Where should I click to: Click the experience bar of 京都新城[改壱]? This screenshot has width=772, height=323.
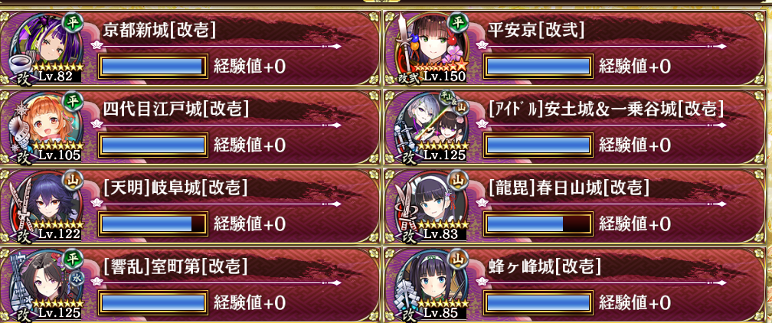[152, 67]
